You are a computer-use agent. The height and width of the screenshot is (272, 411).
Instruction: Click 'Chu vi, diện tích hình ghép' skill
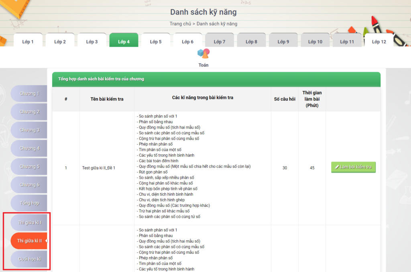coord(161,200)
